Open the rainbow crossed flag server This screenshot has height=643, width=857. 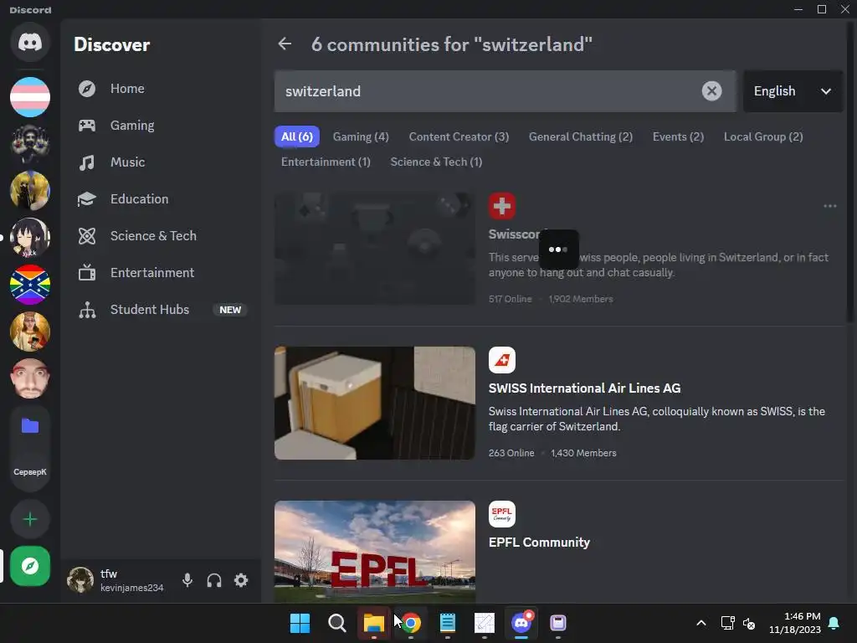pos(30,285)
